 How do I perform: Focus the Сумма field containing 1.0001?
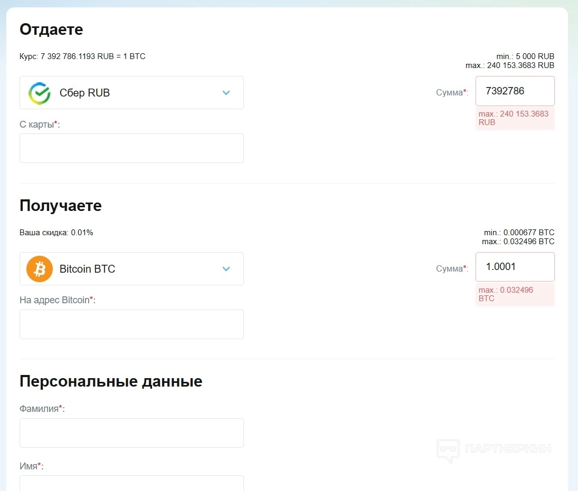[x=515, y=267]
